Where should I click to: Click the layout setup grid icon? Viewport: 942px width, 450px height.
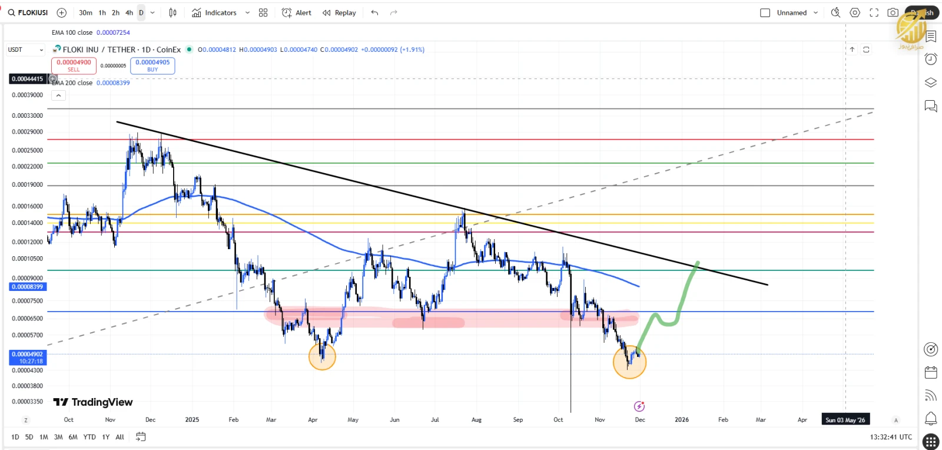[263, 12]
